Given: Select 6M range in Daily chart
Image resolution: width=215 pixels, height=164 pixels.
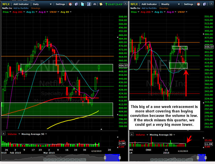Looking at the screenshot, I should click(59, 160).
